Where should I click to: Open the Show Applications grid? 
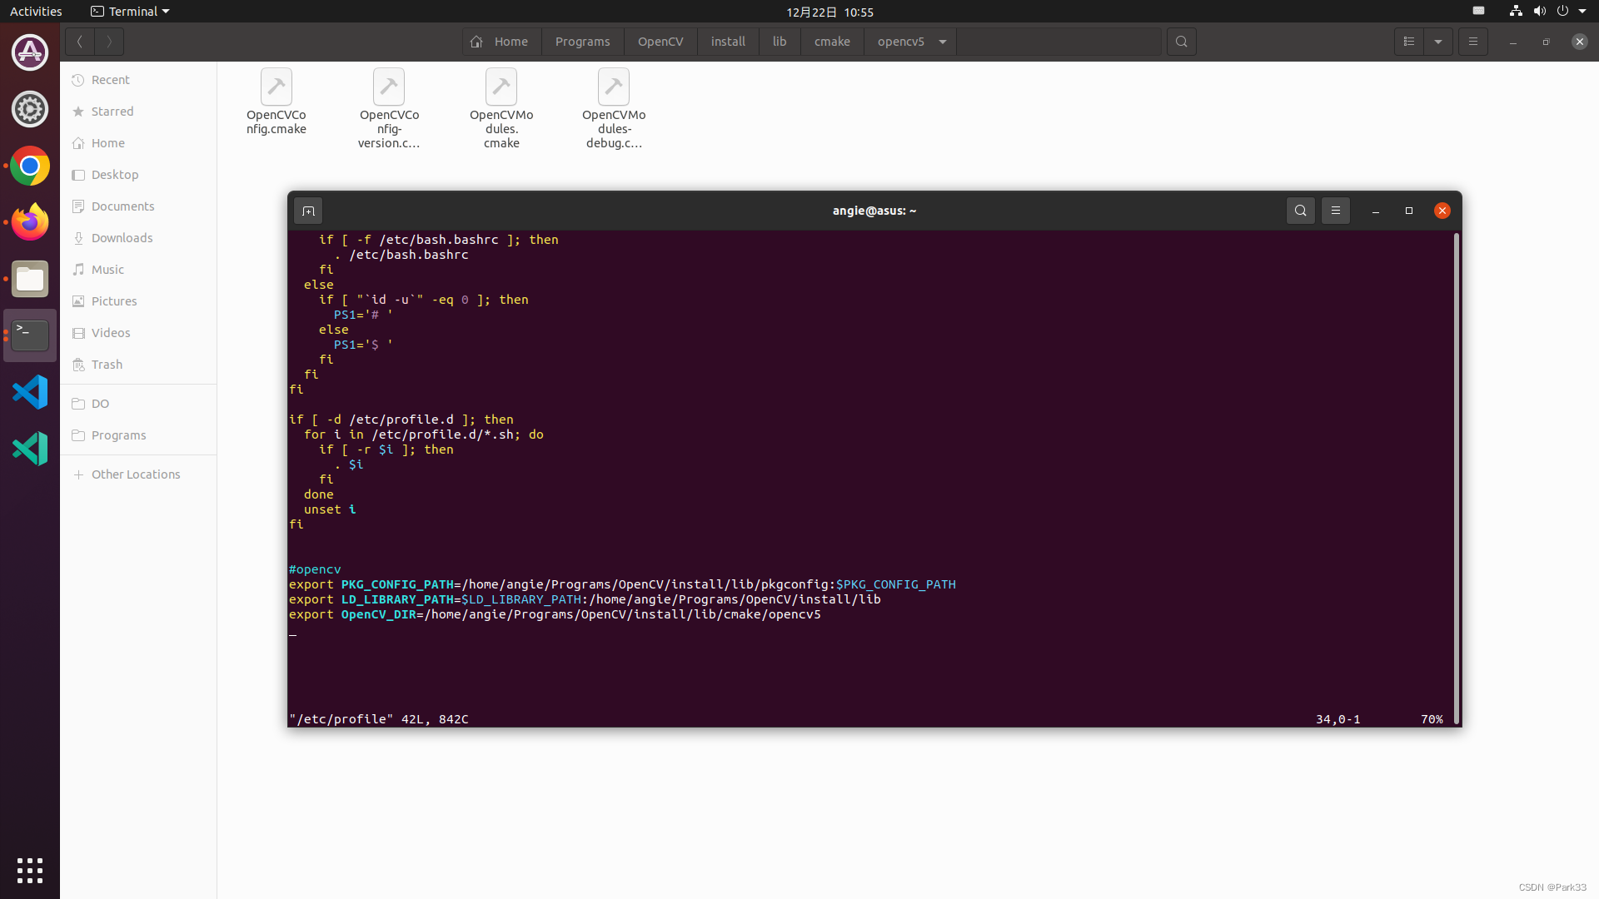[29, 871]
